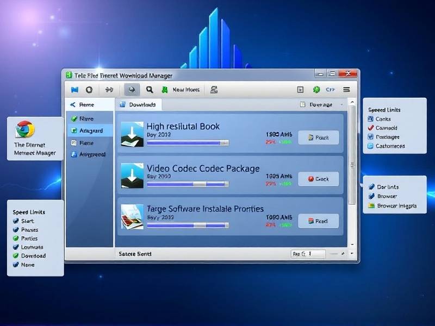Click the red Cancel button on Video Codec Package
435x326 pixels.
[x=318, y=179]
